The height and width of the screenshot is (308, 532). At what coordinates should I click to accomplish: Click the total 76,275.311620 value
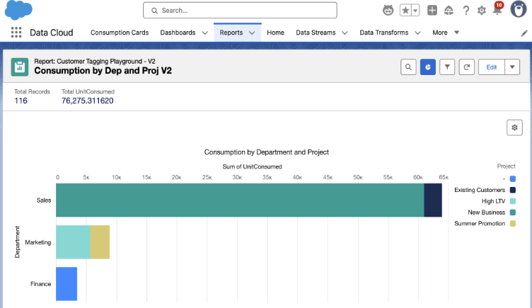88,101
